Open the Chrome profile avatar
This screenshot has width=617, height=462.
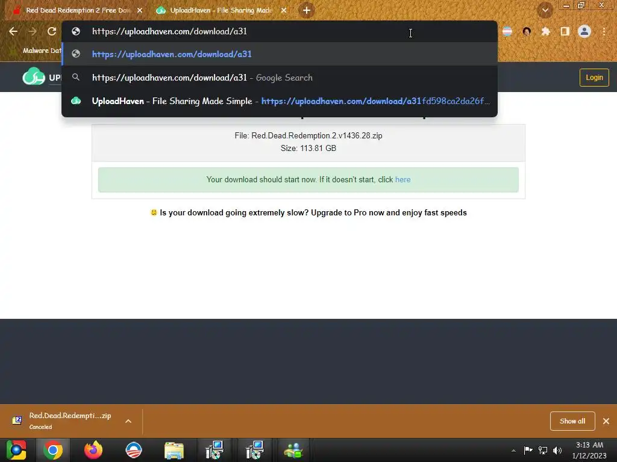[x=584, y=31]
